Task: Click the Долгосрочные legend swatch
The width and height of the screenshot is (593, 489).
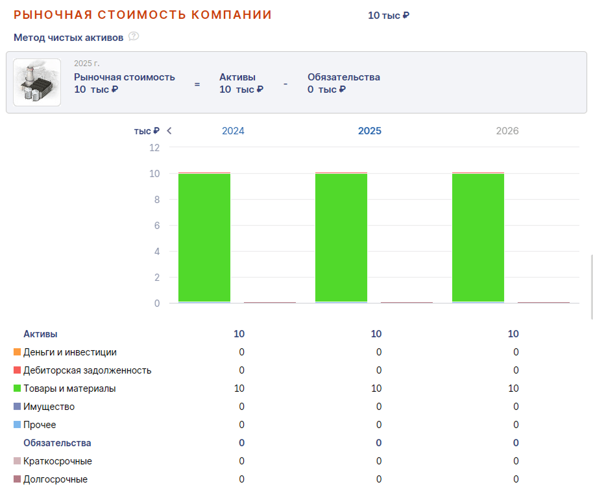Action: 17,479
